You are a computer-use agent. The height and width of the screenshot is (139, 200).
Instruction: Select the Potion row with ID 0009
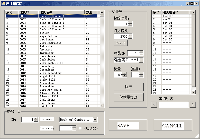pos(51,33)
